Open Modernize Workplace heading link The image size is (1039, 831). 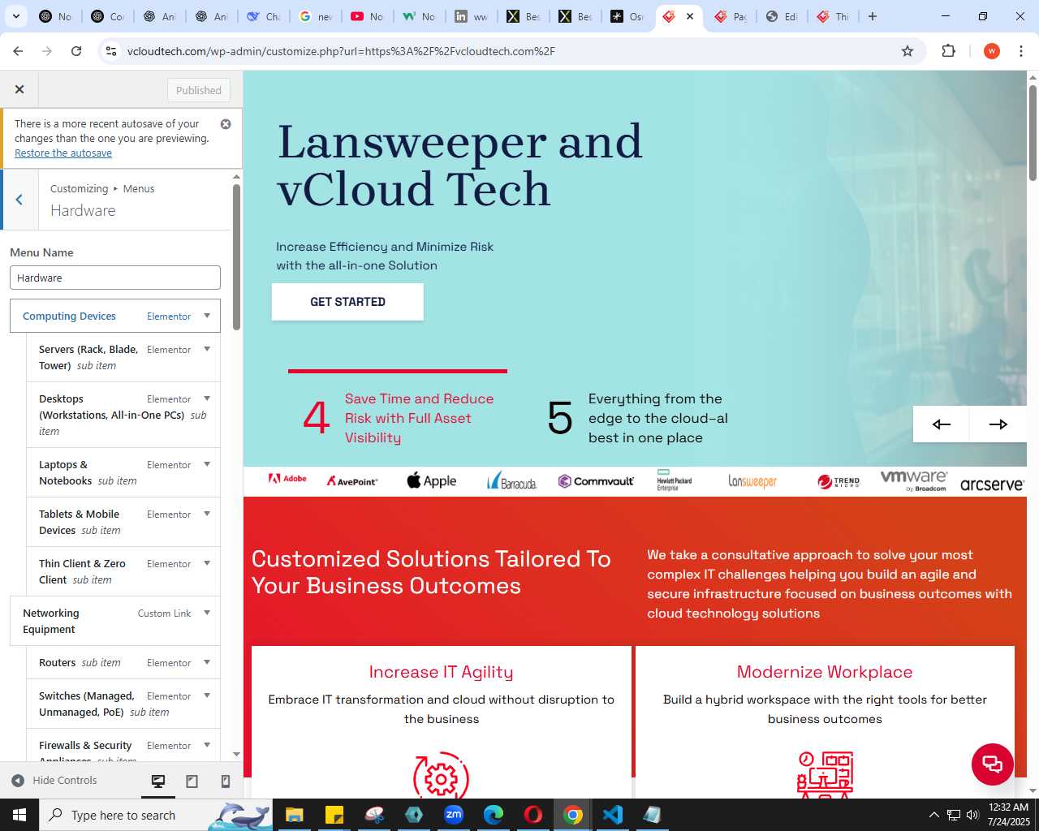(x=825, y=672)
